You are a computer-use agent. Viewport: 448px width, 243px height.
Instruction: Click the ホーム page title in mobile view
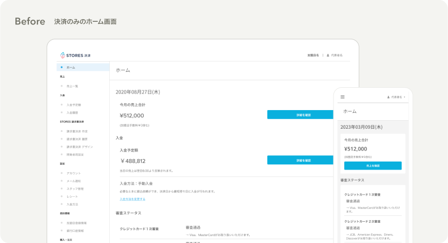click(x=349, y=112)
